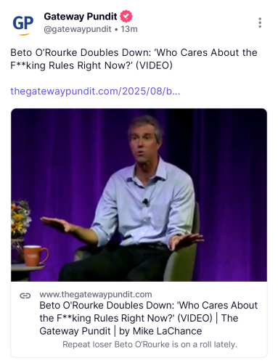This screenshot has width=278, height=363.
Task: Click the @gatewaypundit handle
Action: click(x=78, y=29)
